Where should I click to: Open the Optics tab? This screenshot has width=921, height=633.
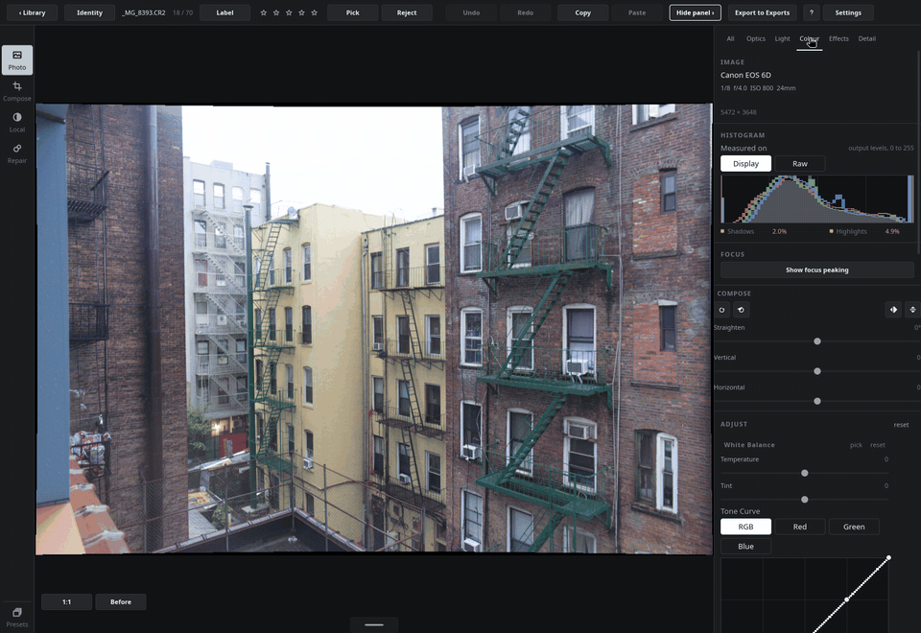[x=755, y=38]
